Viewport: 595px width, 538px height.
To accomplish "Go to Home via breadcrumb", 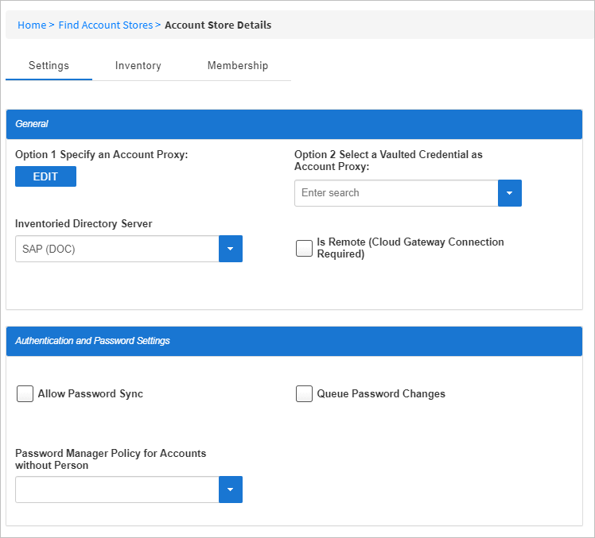I will 32,25.
